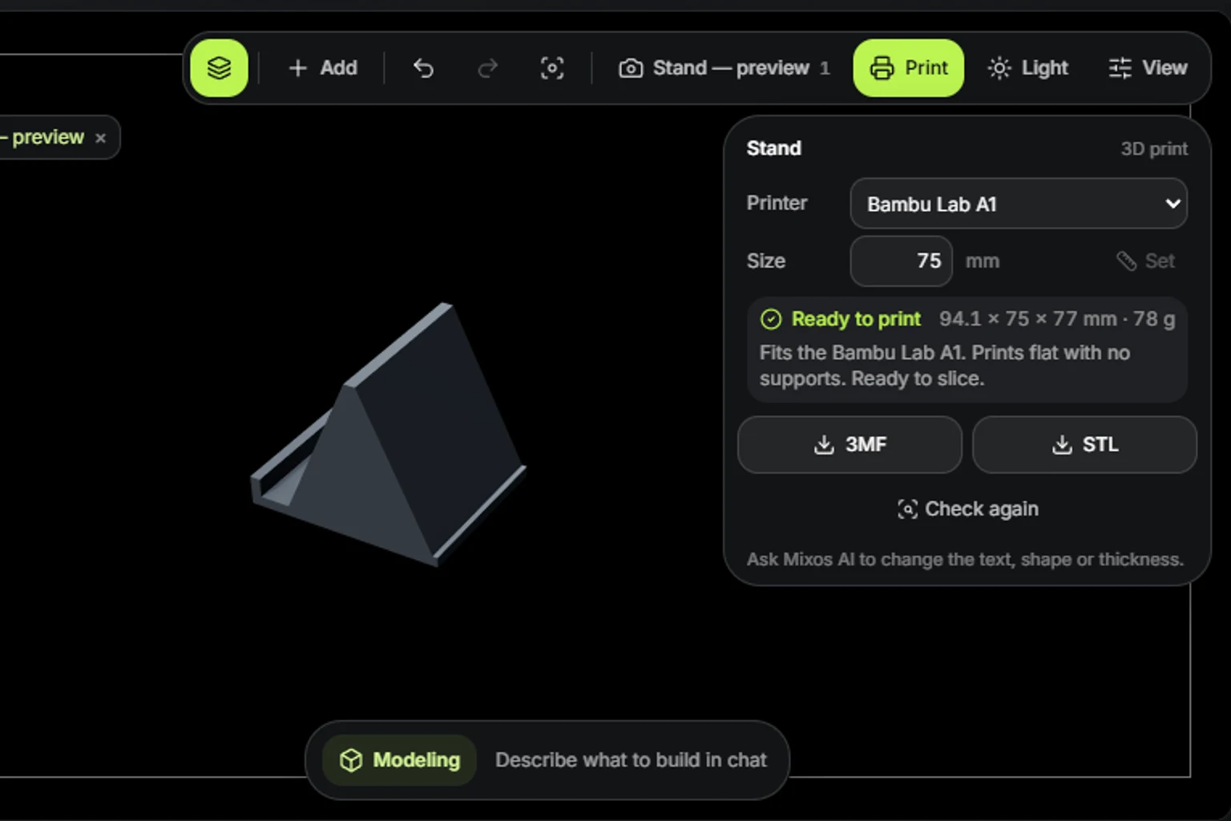Image resolution: width=1231 pixels, height=821 pixels.
Task: Click Check again
Action: (x=967, y=509)
